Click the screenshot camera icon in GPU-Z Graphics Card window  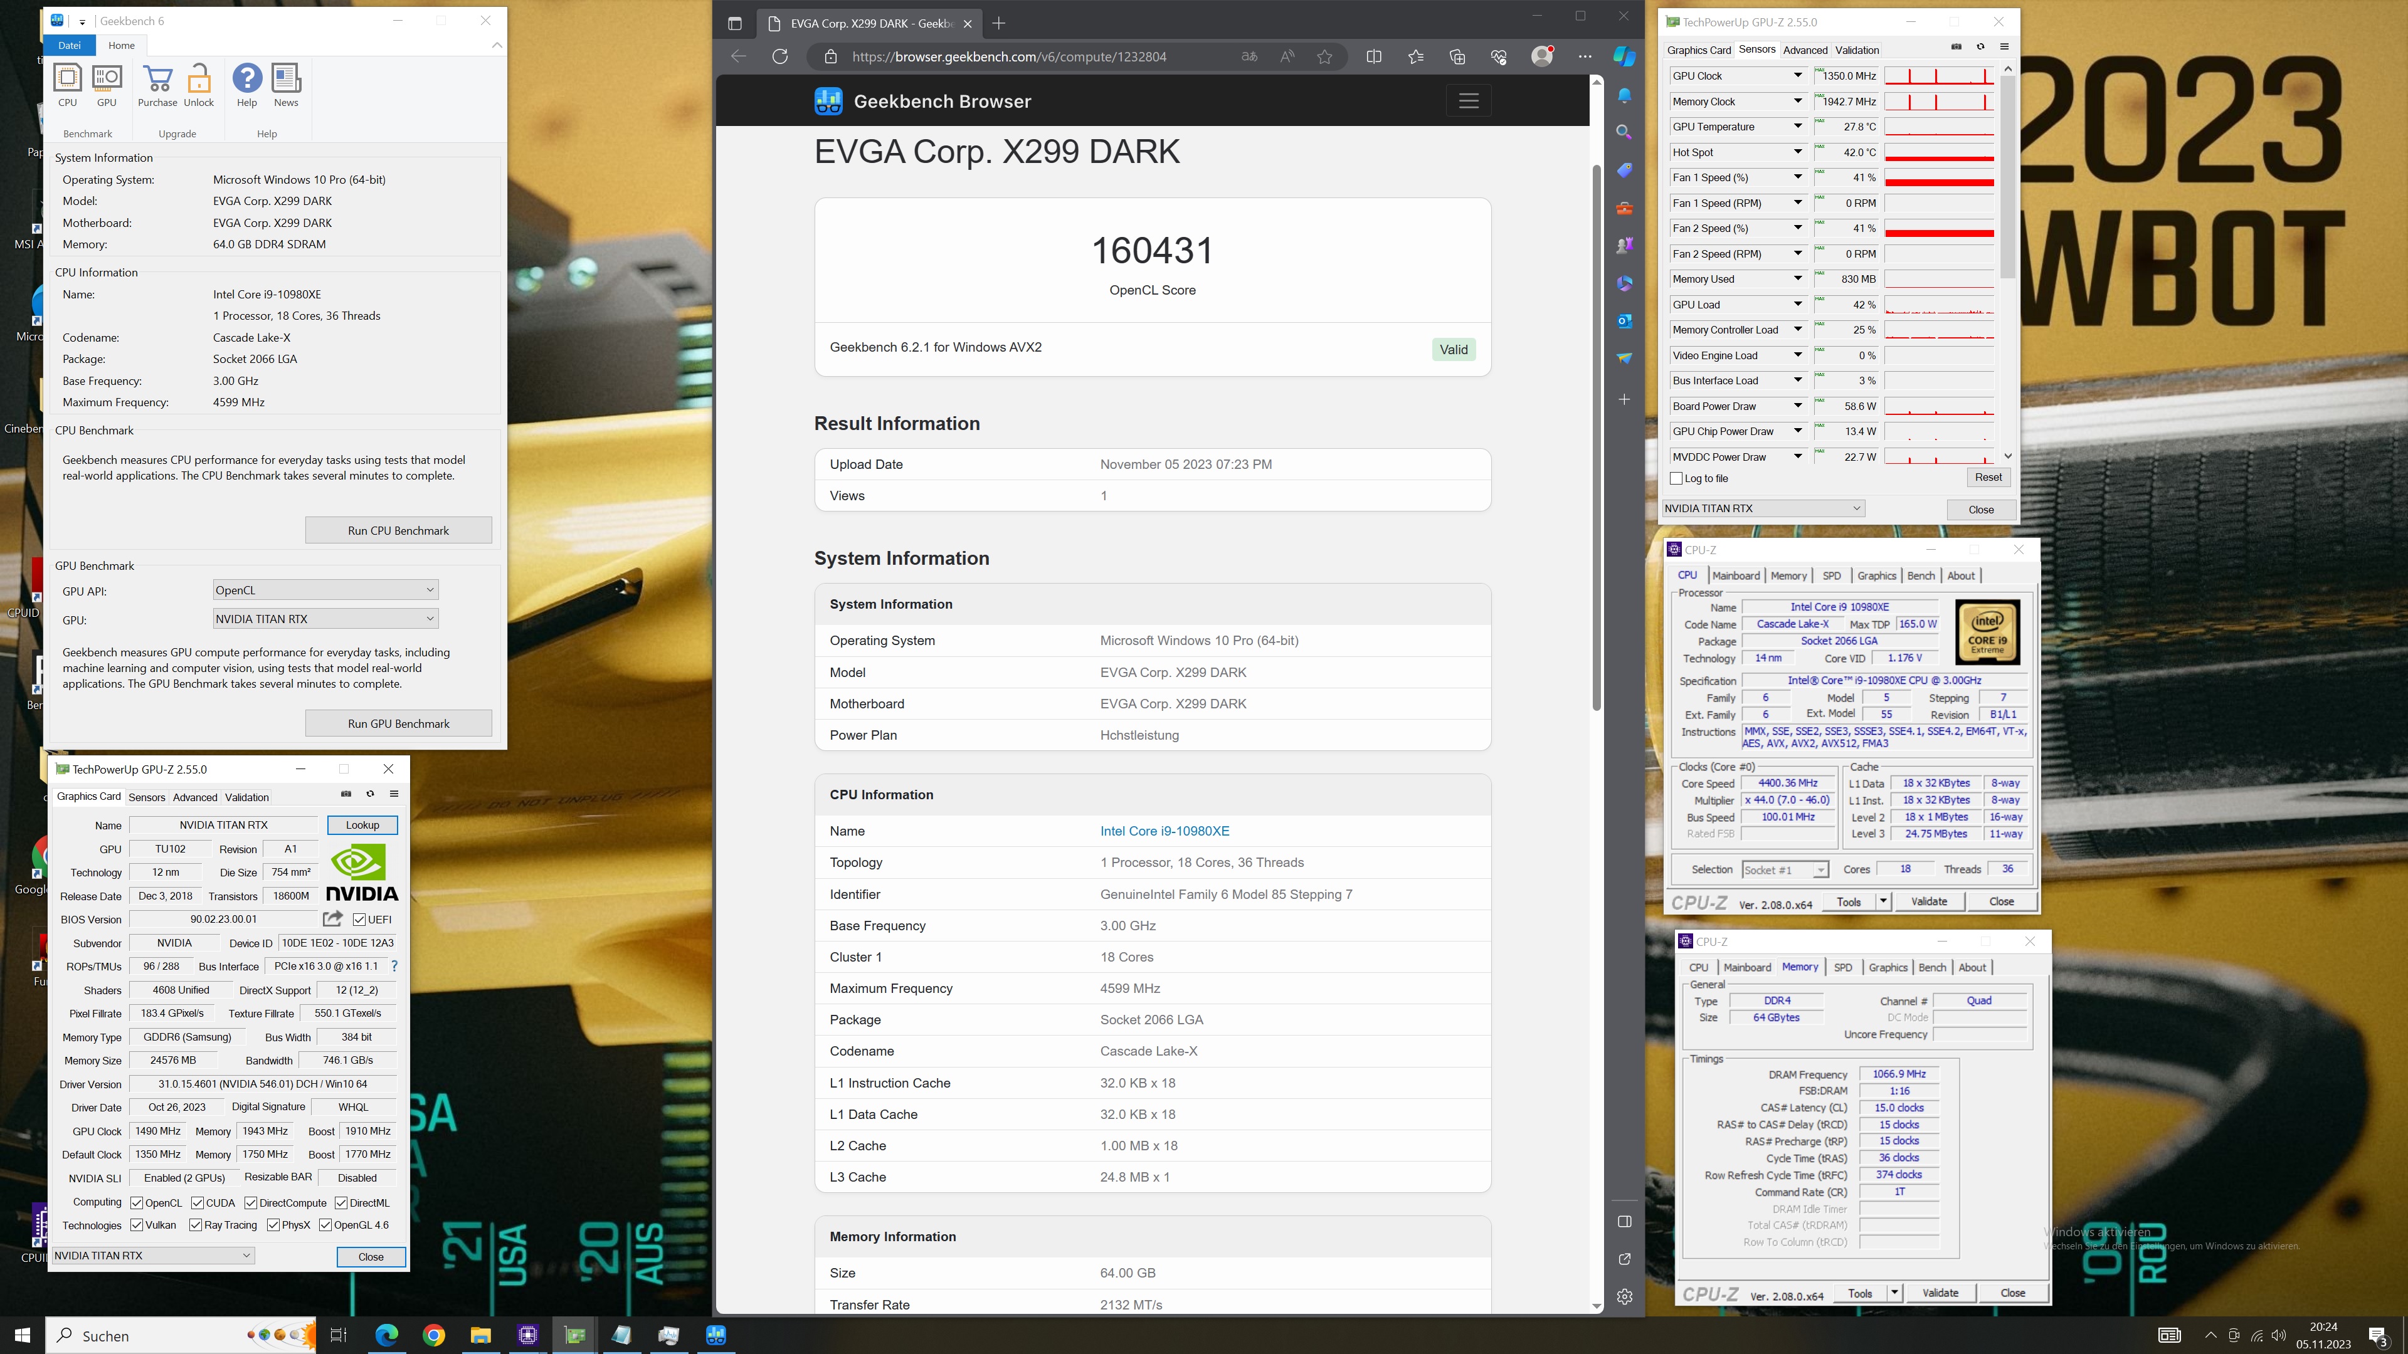click(x=346, y=794)
